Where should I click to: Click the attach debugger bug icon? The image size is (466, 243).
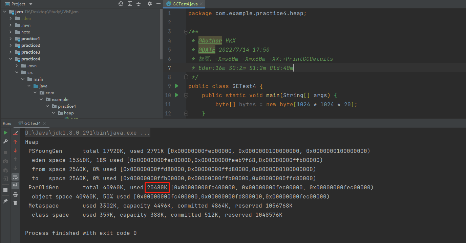(5, 170)
